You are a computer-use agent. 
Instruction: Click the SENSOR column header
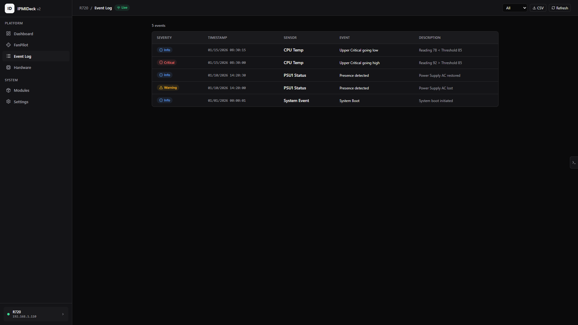[x=290, y=38]
